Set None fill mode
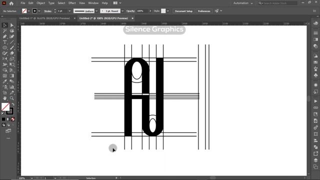Viewport: 320px width, 180px height. (13, 119)
